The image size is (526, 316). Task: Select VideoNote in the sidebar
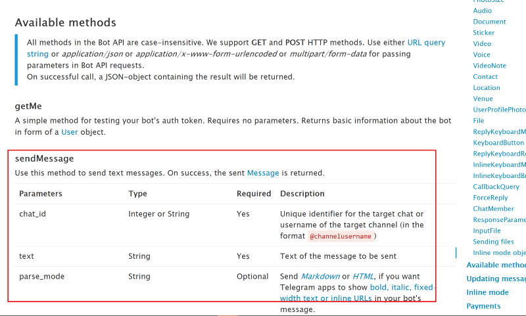tap(489, 66)
